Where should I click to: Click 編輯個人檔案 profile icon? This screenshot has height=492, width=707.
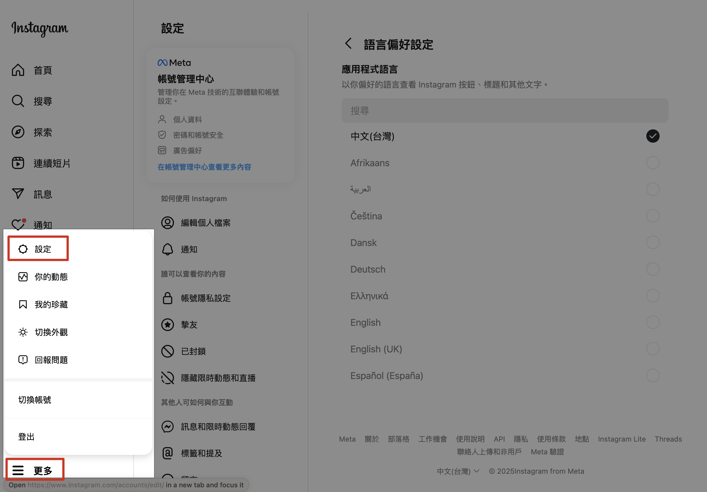(x=168, y=223)
